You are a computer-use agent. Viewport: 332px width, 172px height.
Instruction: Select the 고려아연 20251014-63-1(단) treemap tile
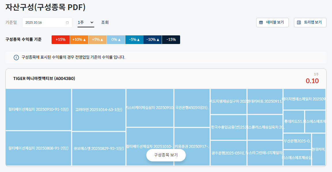pyautogui.click(x=99, y=110)
